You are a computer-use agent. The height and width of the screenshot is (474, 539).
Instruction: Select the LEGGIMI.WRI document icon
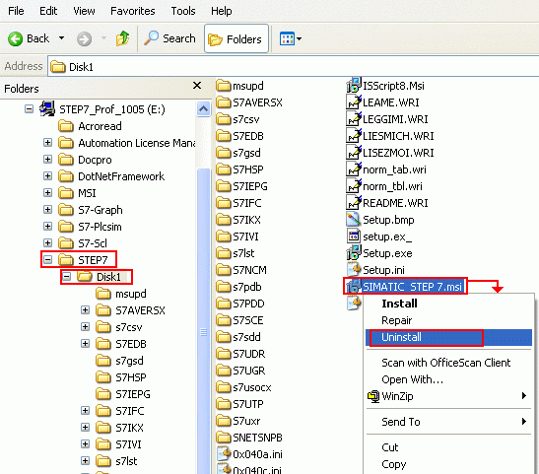pyautogui.click(x=354, y=119)
